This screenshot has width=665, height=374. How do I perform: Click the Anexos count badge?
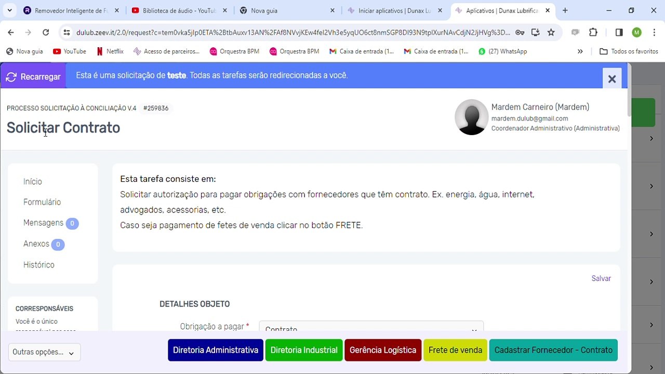58,244
